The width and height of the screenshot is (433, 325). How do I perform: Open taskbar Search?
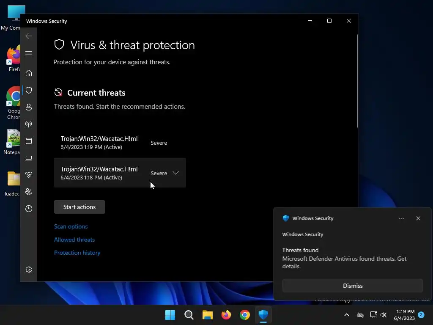point(189,315)
